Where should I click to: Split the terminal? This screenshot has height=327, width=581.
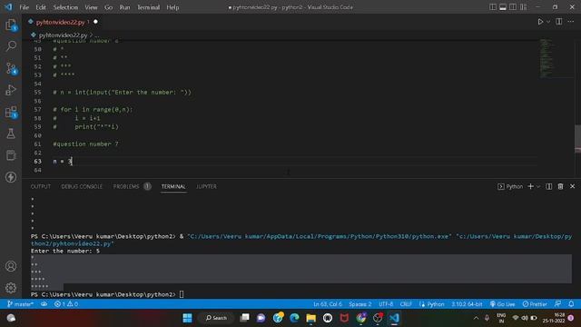coord(548,186)
